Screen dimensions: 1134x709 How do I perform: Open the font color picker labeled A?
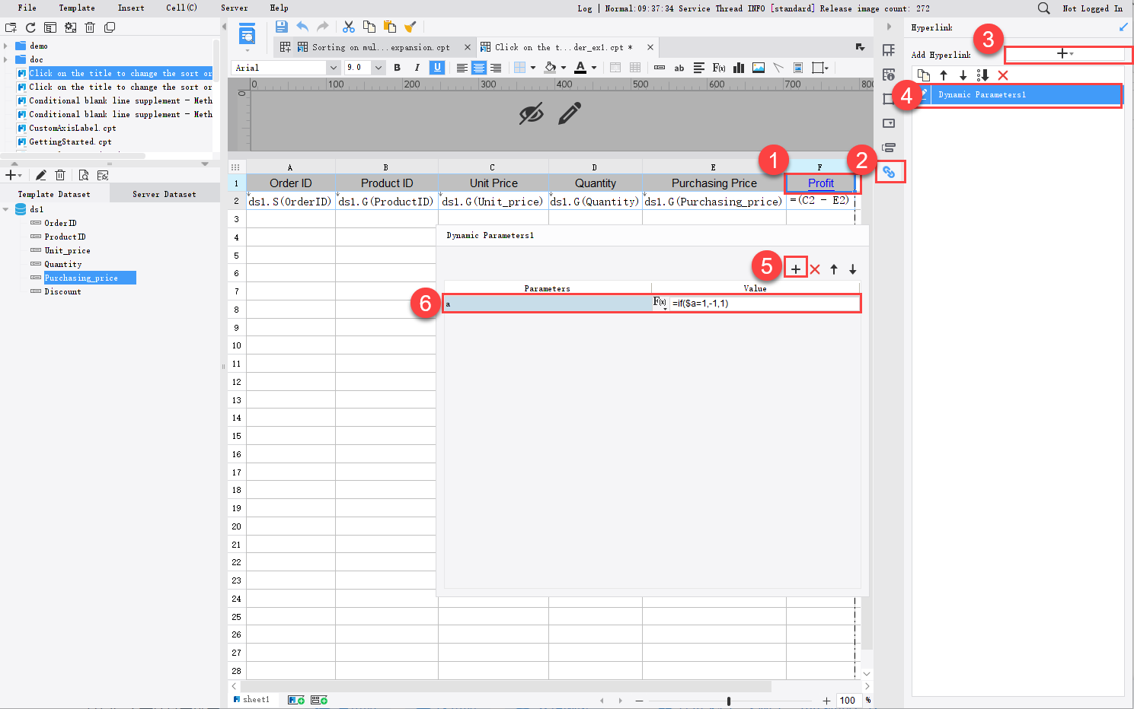(x=580, y=68)
